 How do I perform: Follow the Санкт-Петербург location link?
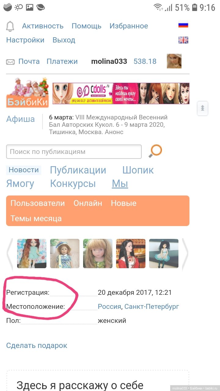pyautogui.click(x=152, y=306)
